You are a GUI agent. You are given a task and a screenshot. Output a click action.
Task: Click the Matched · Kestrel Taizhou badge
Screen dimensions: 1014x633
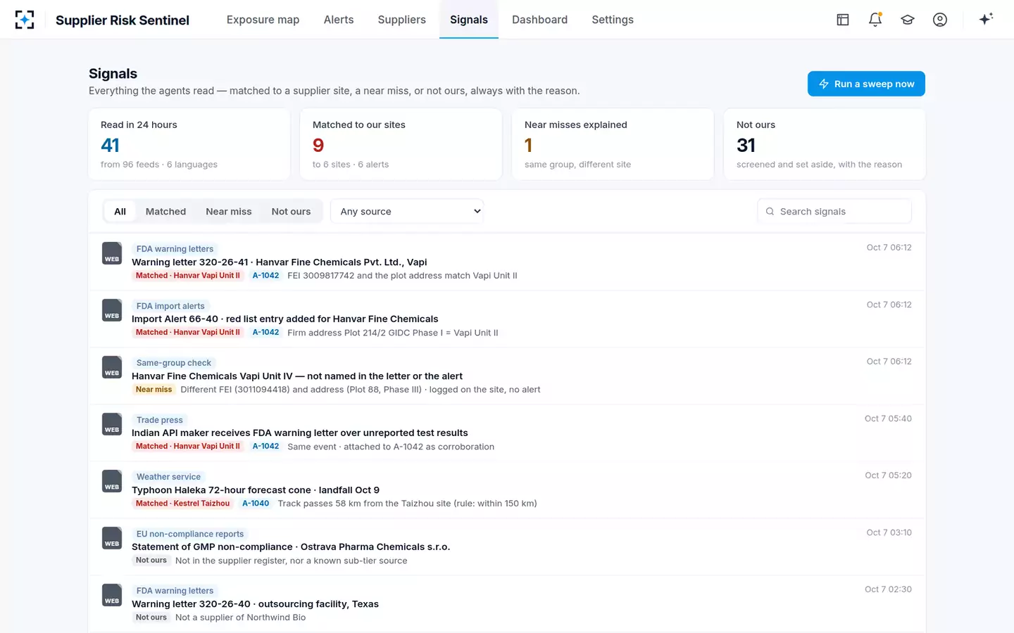pos(183,504)
